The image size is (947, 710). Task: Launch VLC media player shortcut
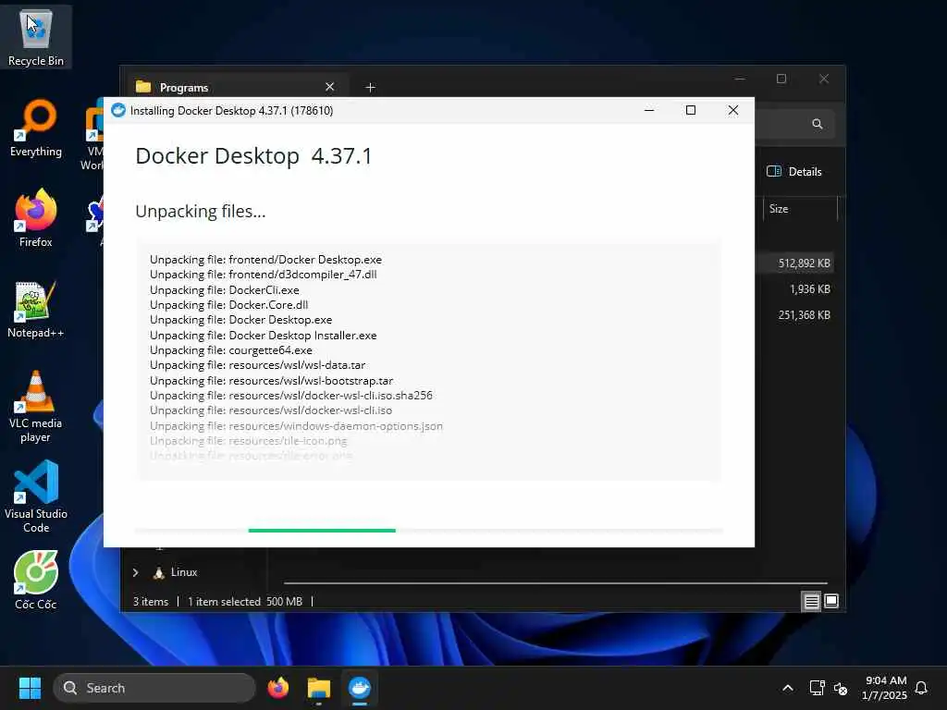[36, 407]
